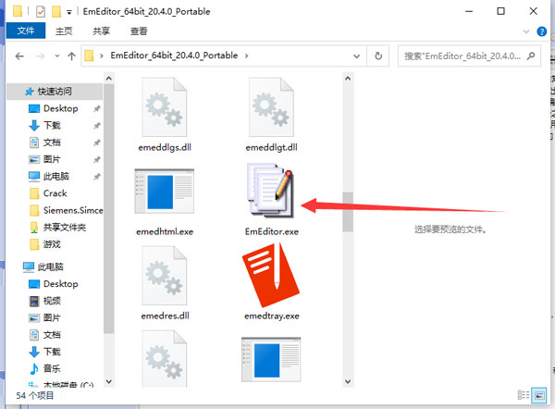The height and width of the screenshot is (409, 555).
Task: Select 此电脑 root node in sidebar
Action: (50, 266)
